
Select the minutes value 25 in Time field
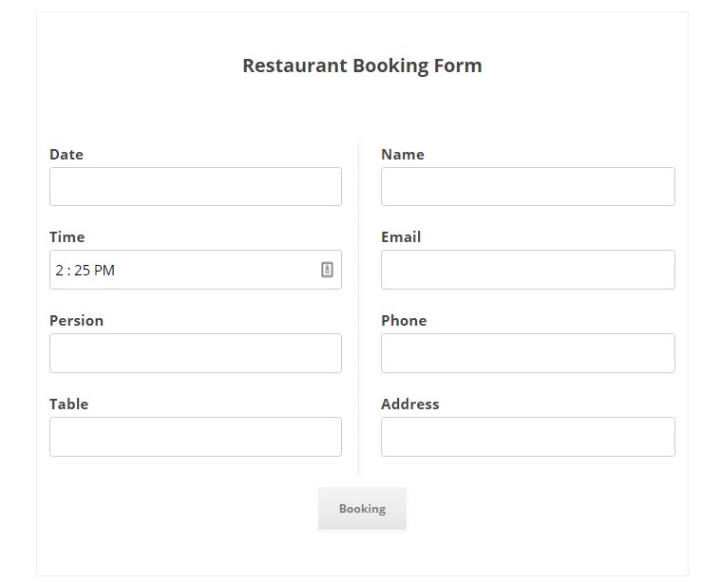point(82,271)
